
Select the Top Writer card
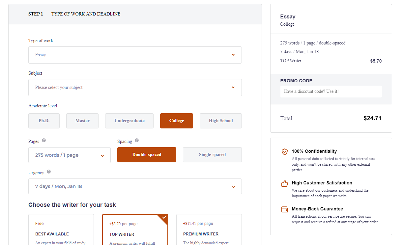point(135,230)
